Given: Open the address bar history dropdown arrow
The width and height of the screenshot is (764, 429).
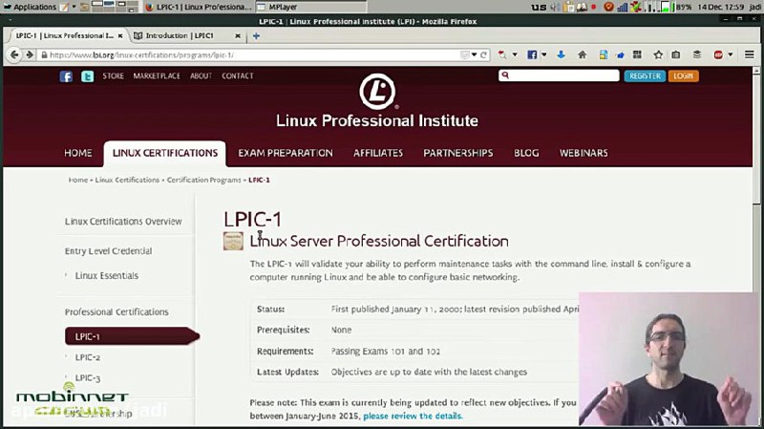Looking at the screenshot, I should point(474,55).
